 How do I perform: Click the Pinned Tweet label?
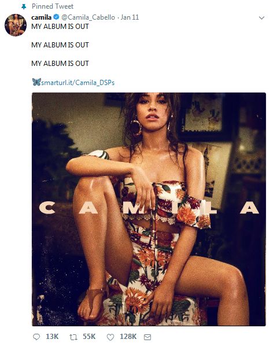pyautogui.click(x=53, y=6)
